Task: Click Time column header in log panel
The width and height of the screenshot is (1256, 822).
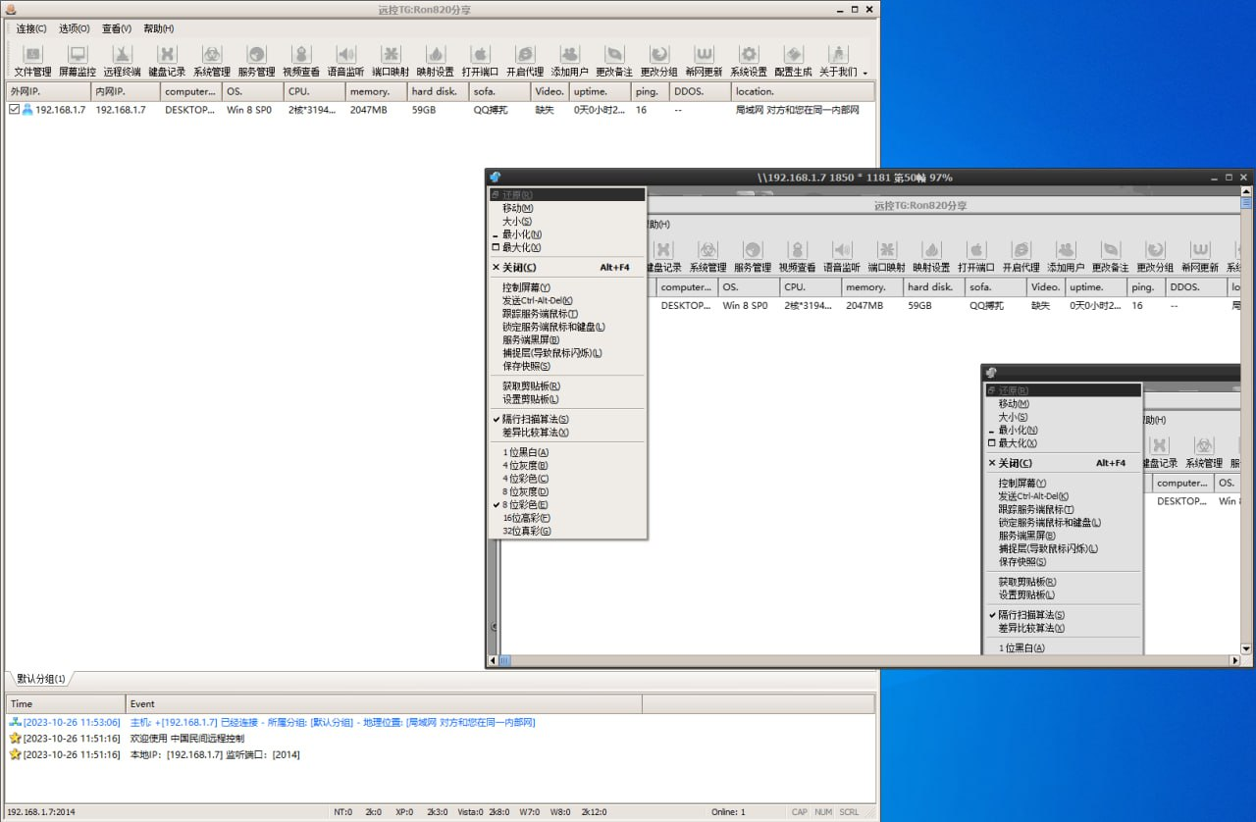Action: 66,703
